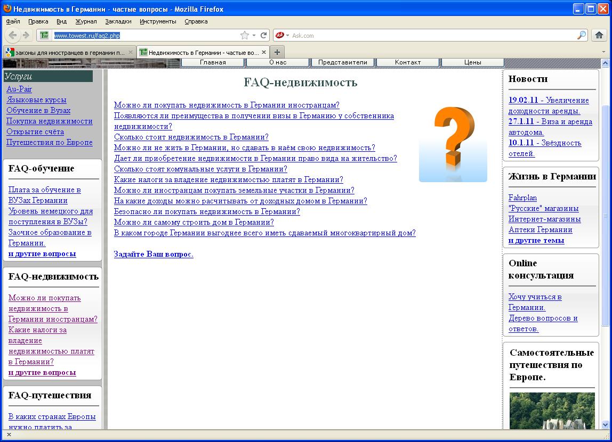Open the Инструменты menu

(x=158, y=21)
